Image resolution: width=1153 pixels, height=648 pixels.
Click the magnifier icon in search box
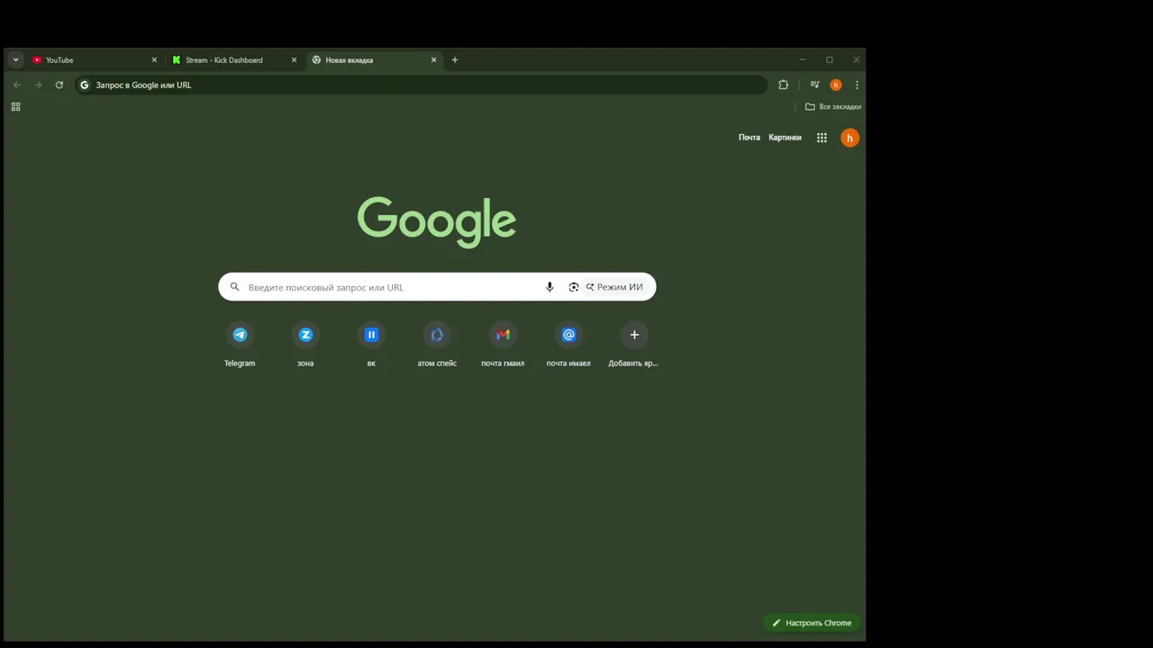[x=235, y=287]
